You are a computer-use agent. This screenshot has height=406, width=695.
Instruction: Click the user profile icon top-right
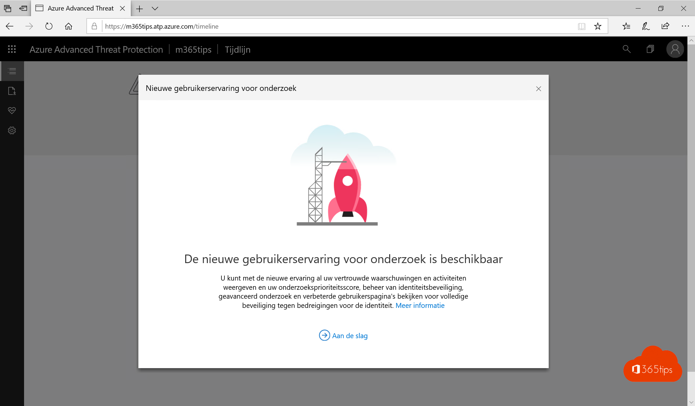tap(675, 49)
